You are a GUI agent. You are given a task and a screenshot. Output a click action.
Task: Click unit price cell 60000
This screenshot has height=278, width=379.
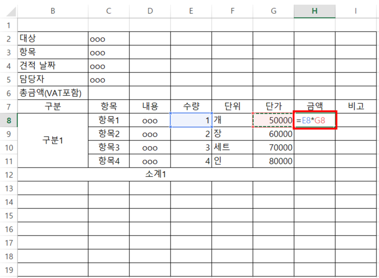pyautogui.click(x=273, y=134)
